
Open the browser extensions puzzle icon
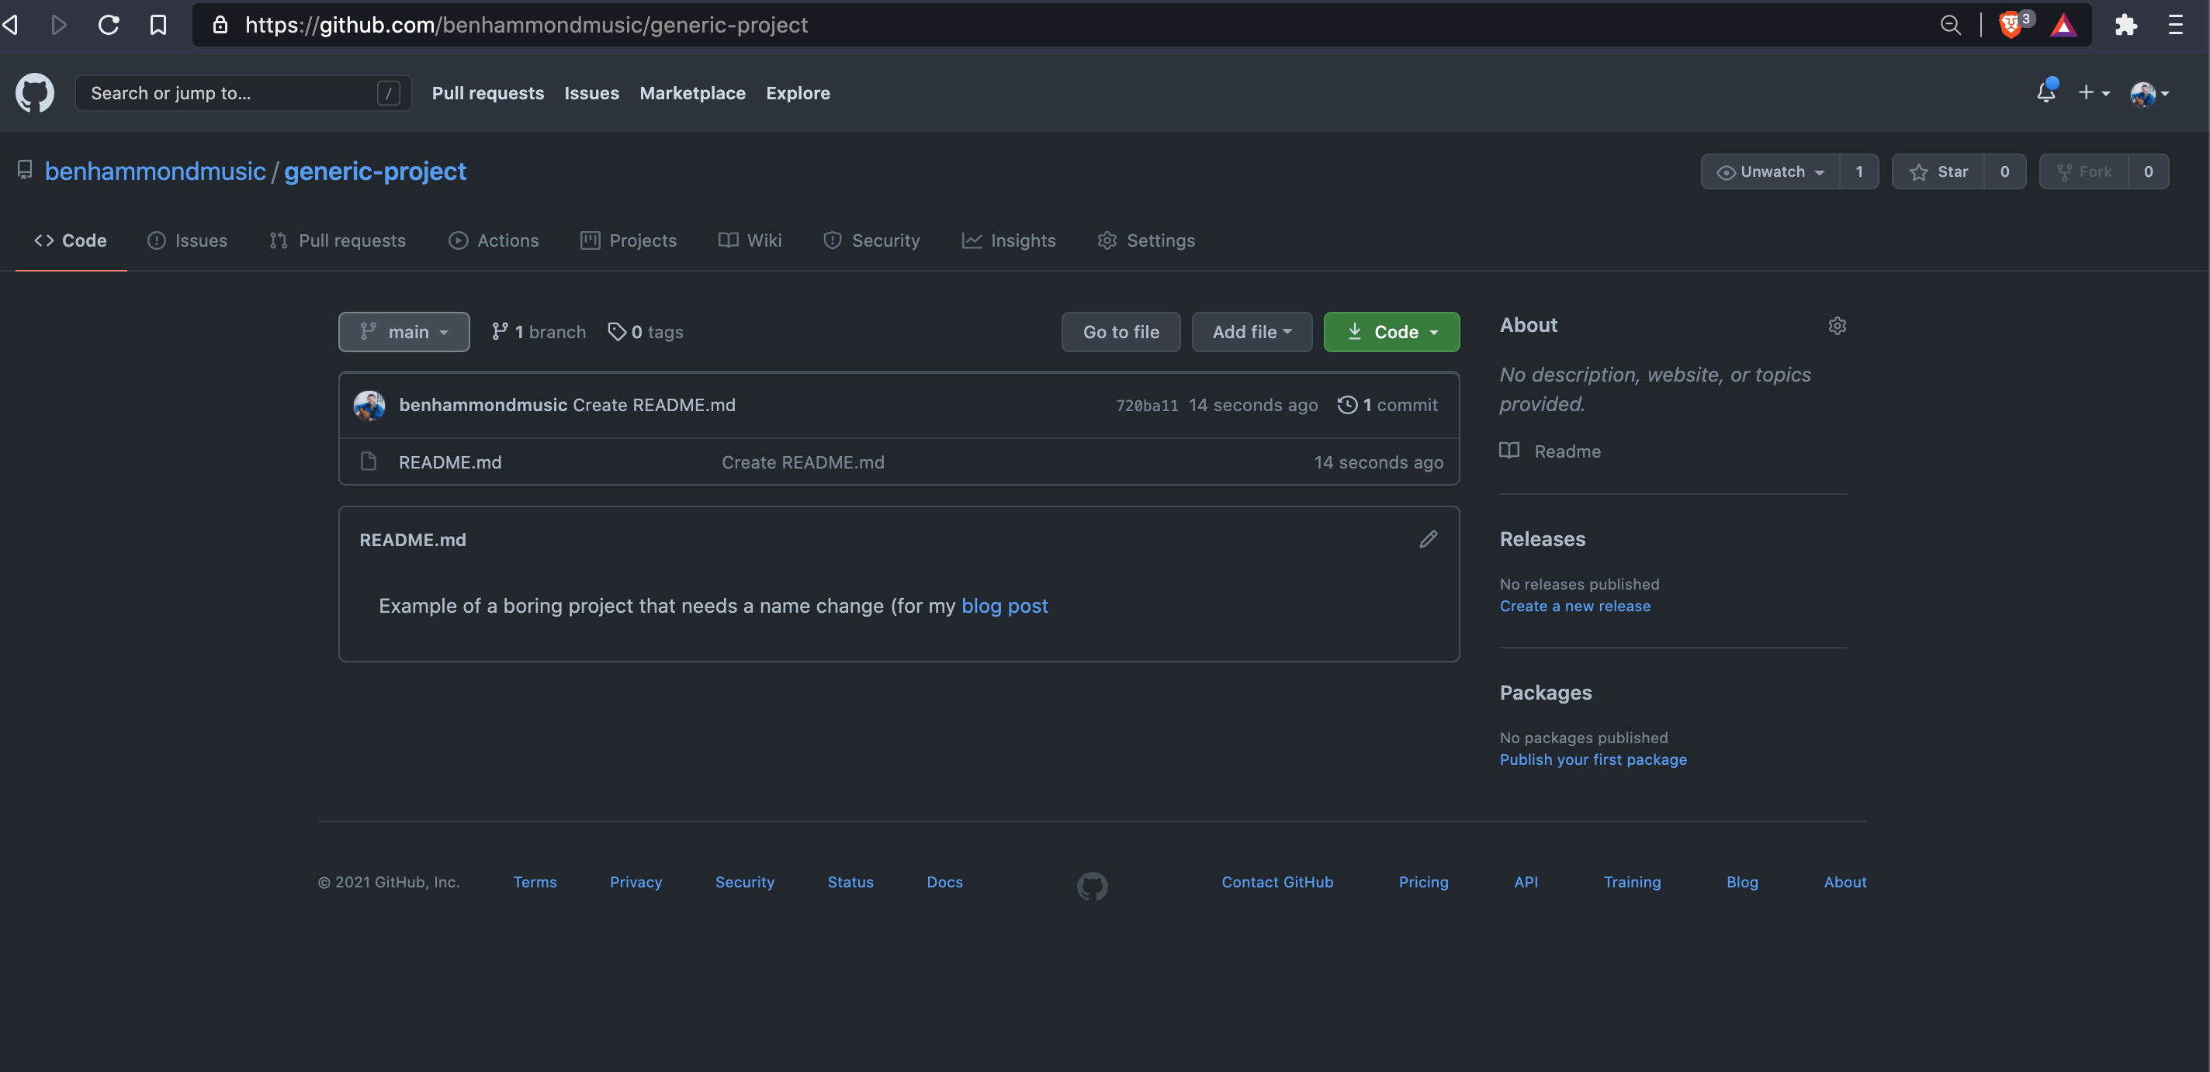[x=2125, y=25]
